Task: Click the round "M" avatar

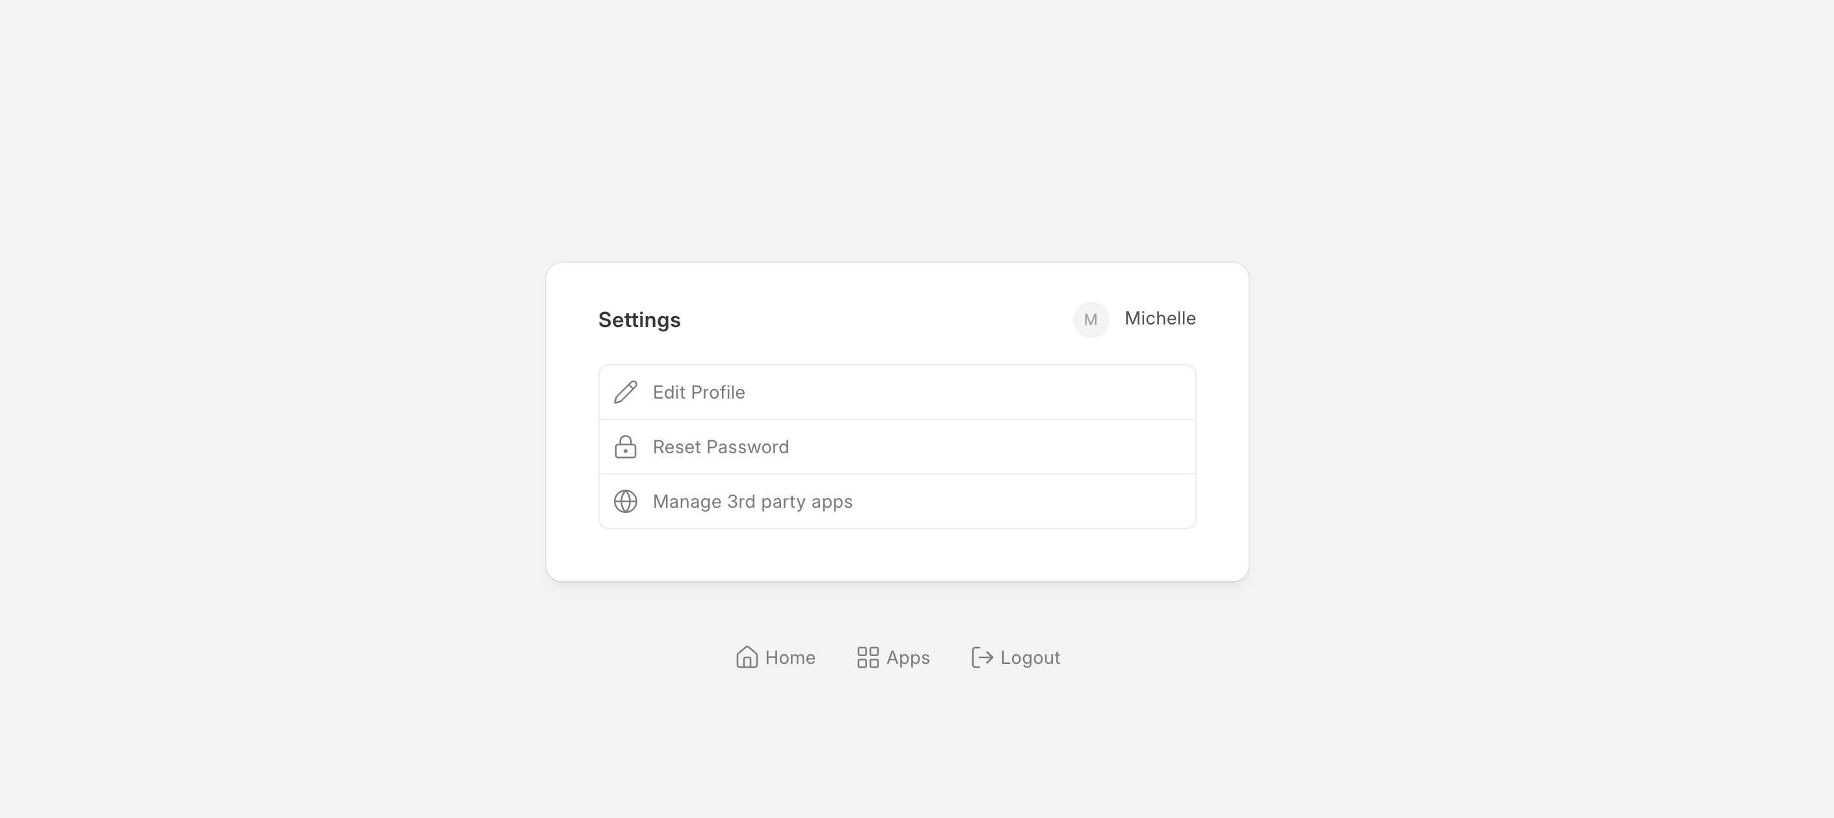Action: coord(1090,320)
